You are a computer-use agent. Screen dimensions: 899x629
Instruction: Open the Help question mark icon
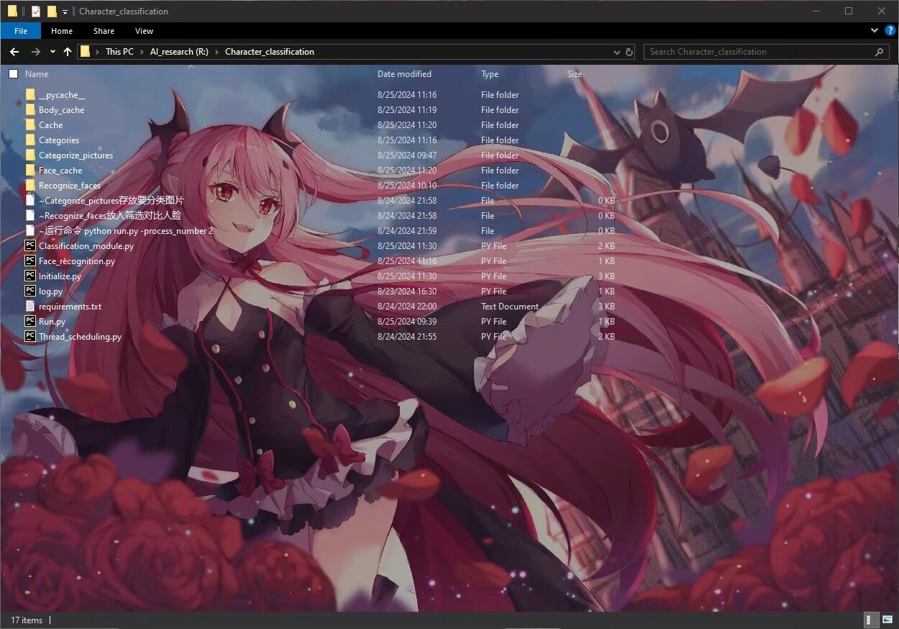pos(890,31)
